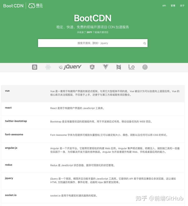The image size is (188, 206).
Task: Open the Lodash Lo icon
Action: (x=131, y=67)
